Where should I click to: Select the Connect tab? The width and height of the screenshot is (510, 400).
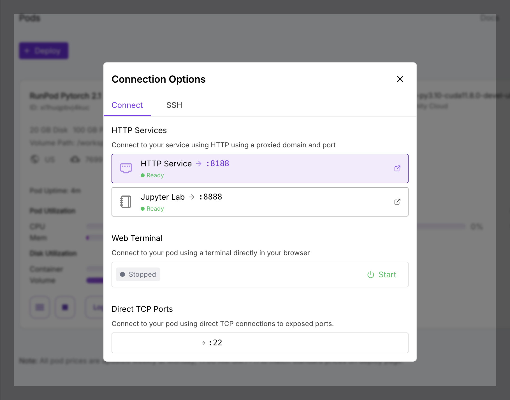(x=127, y=105)
